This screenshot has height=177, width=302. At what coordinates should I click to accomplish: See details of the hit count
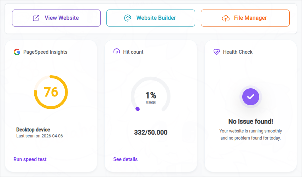[126, 159]
